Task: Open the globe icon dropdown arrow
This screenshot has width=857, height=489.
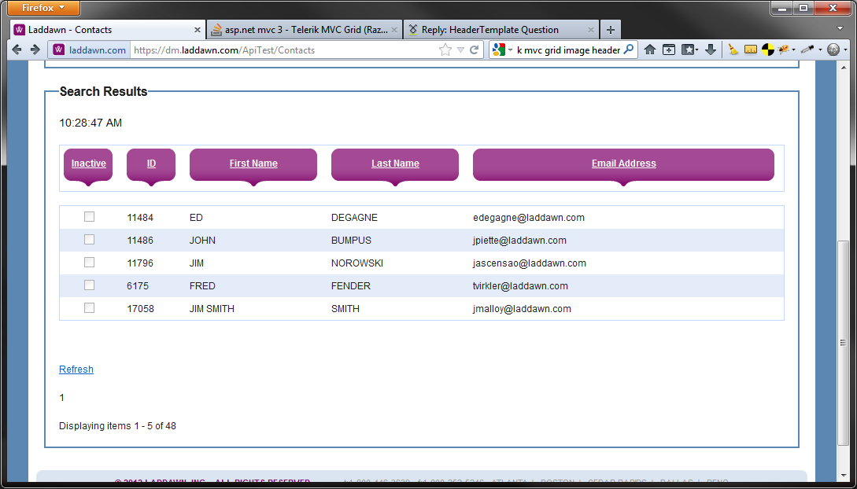Action: point(845,50)
